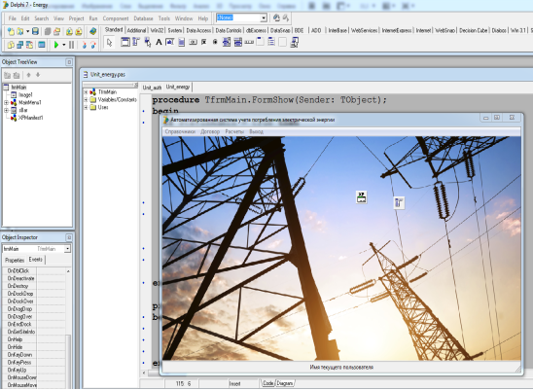Select the Edit component in the palette
Image resolution: width=533 pixels, height=390 pixels.
point(170,42)
